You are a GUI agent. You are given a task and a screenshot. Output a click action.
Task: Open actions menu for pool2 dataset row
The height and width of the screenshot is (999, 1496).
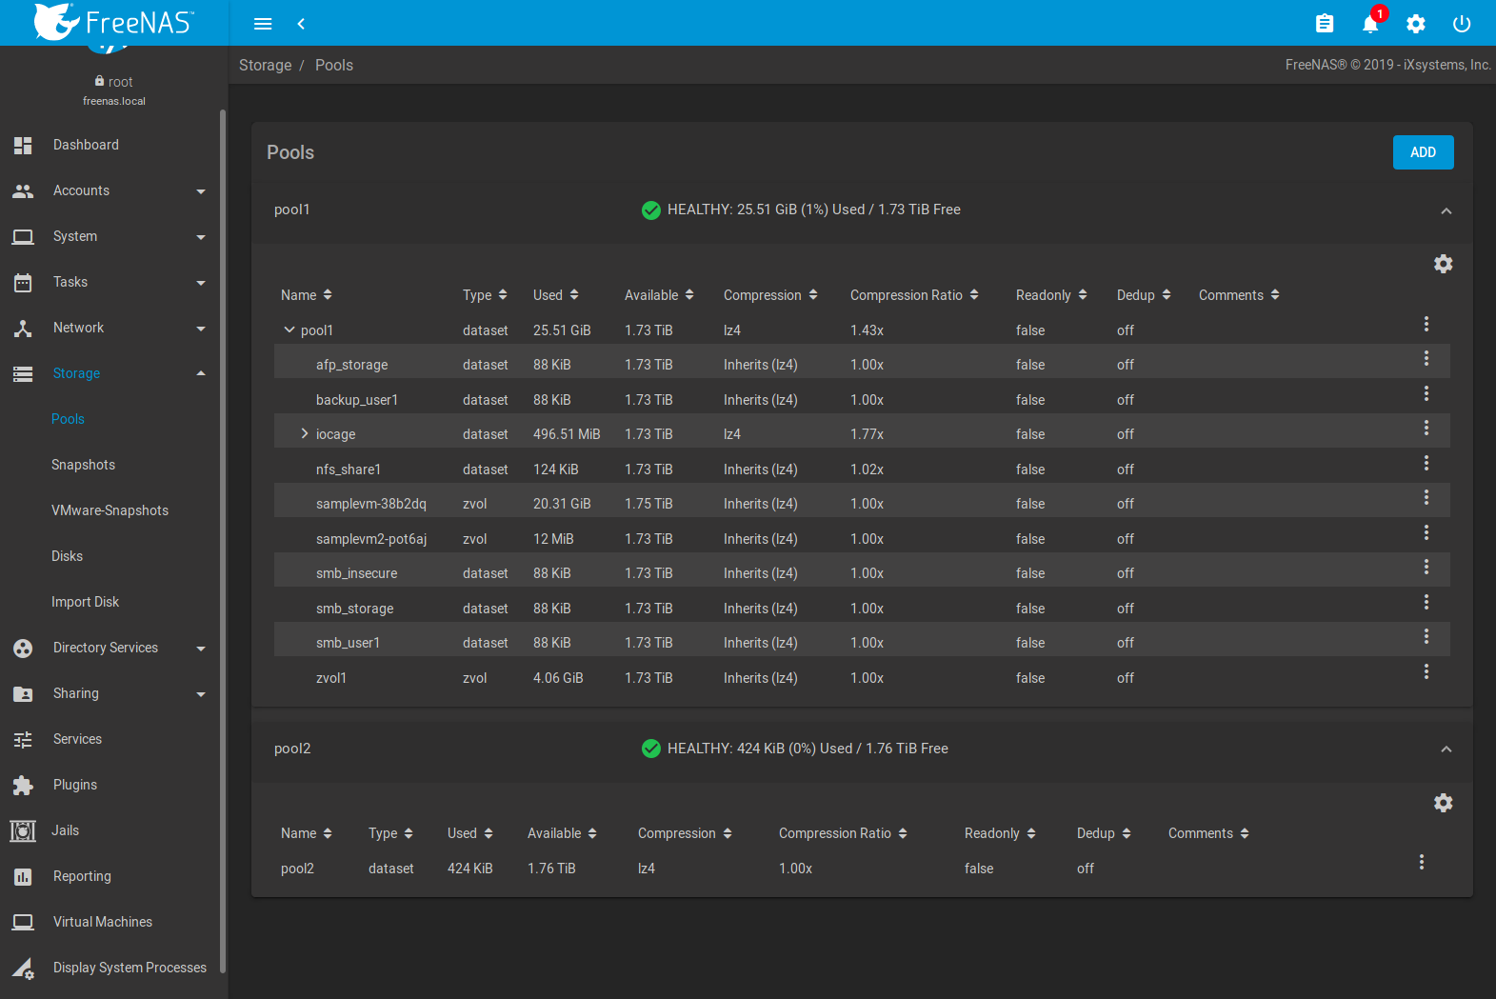coord(1422,862)
